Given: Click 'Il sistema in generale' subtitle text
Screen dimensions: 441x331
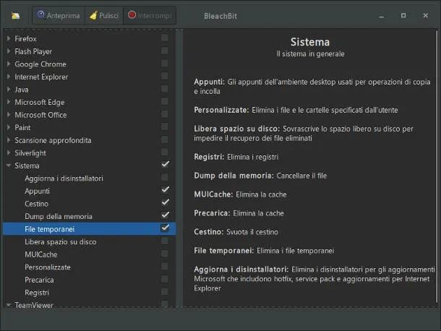Looking at the screenshot, I should click(310, 54).
